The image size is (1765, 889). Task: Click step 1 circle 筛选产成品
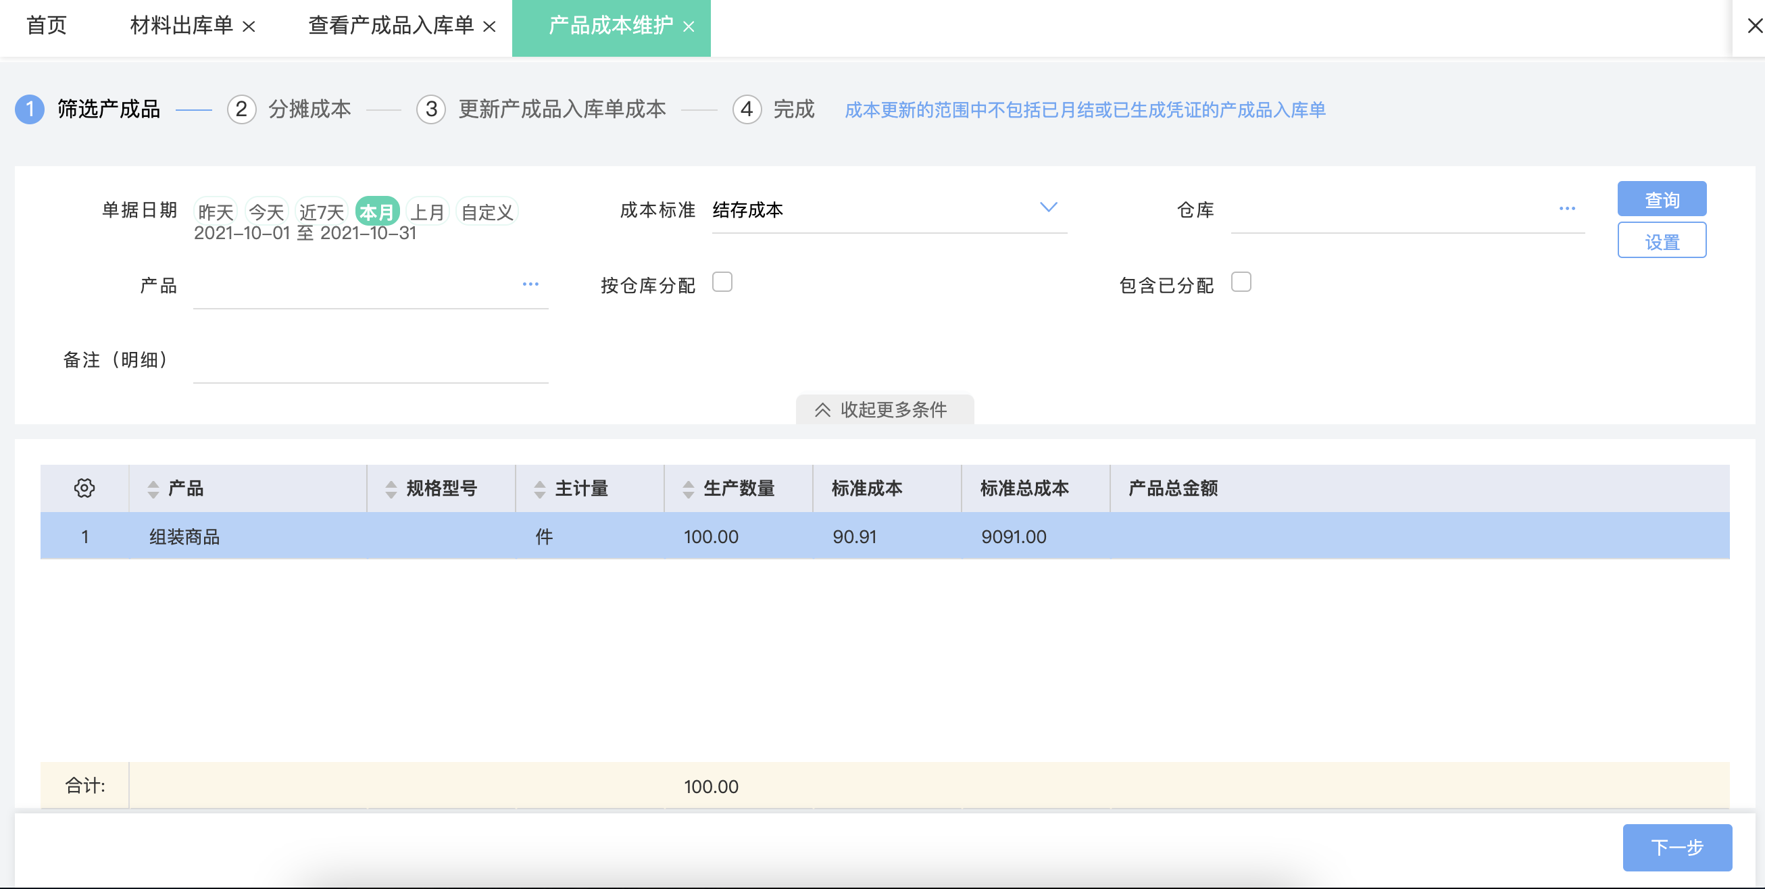(30, 109)
